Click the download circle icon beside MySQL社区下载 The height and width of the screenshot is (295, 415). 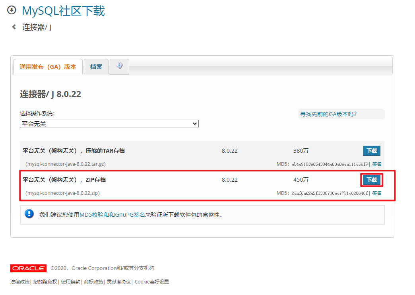tap(12, 10)
